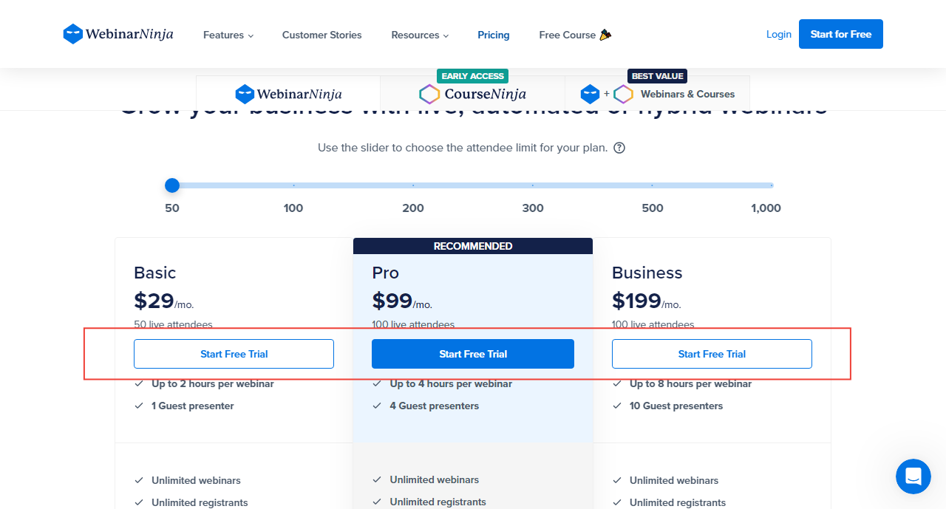The width and height of the screenshot is (946, 509).
Task: Click the blue diamond icon in Webinars & Courses tab
Action: click(x=590, y=94)
